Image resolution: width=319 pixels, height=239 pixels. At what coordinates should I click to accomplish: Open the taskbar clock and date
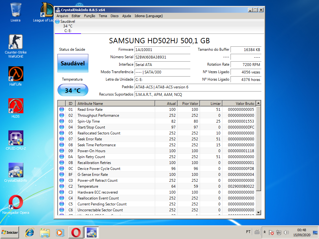[x=302, y=232]
